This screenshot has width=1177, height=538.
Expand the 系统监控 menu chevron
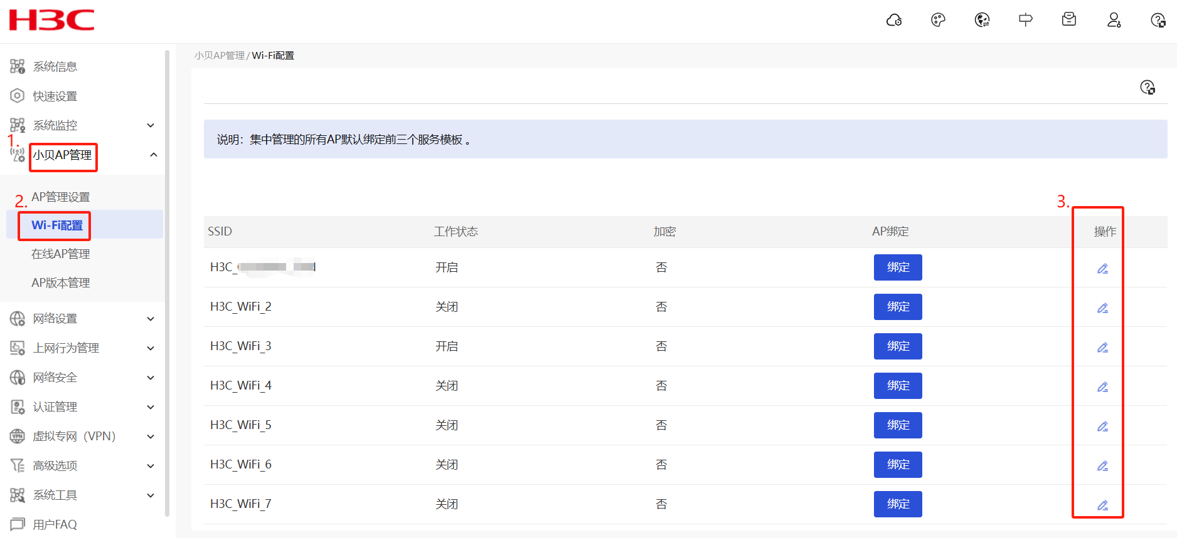tap(151, 125)
